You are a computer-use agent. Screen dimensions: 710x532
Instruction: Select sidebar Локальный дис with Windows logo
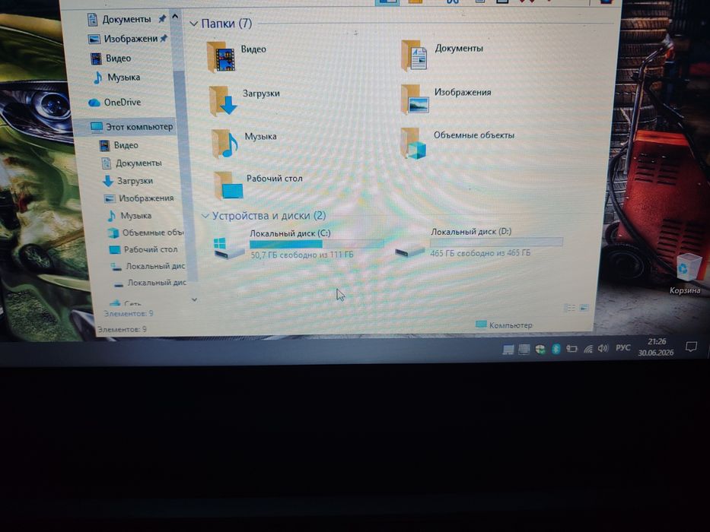click(148, 266)
